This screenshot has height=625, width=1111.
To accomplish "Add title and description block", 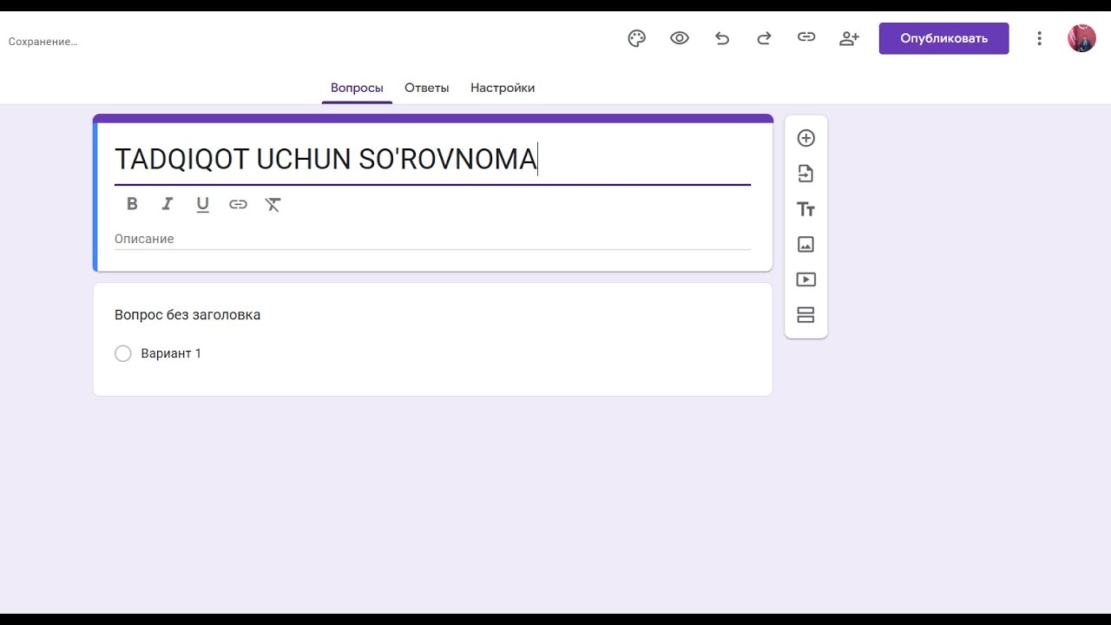I will pyautogui.click(x=805, y=209).
